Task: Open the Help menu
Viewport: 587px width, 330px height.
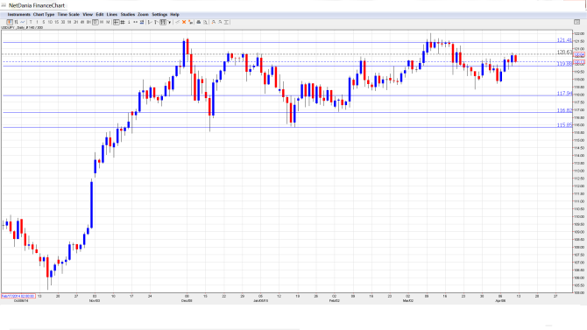Action: point(174,15)
